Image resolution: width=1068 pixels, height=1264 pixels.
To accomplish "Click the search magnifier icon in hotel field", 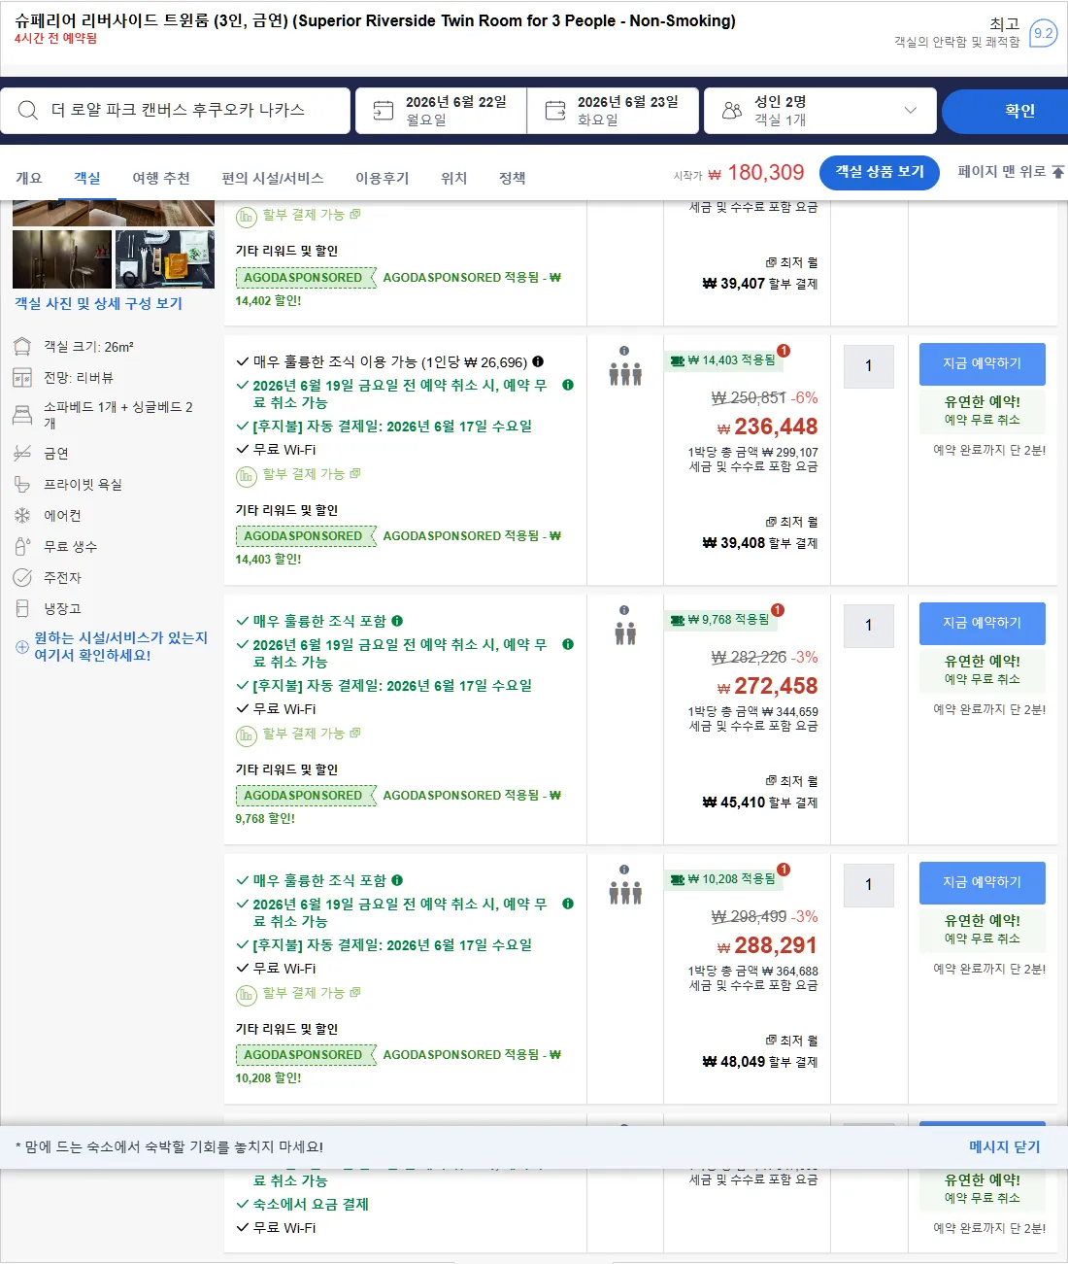I will point(28,111).
